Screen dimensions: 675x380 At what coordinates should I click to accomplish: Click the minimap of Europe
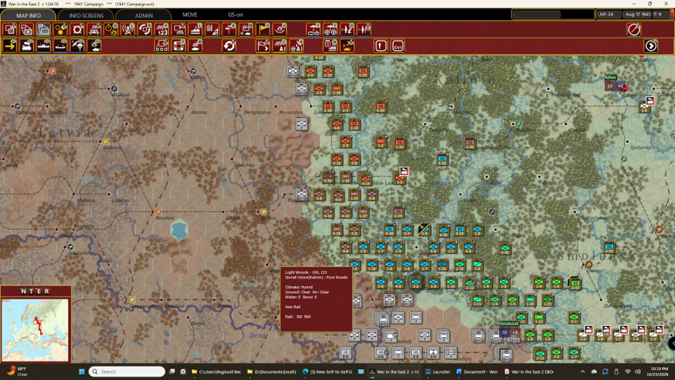click(x=35, y=330)
